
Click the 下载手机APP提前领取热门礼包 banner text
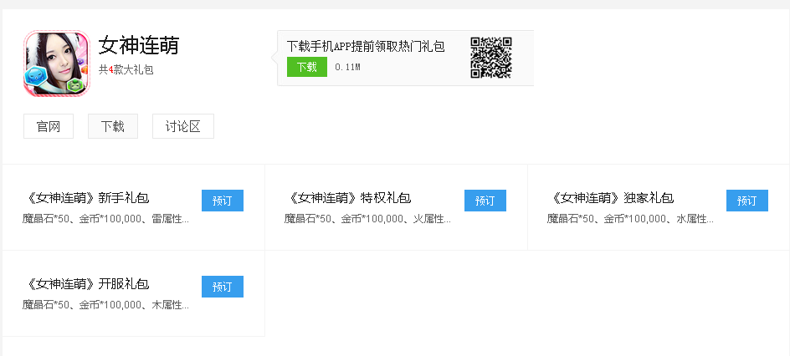(x=366, y=47)
